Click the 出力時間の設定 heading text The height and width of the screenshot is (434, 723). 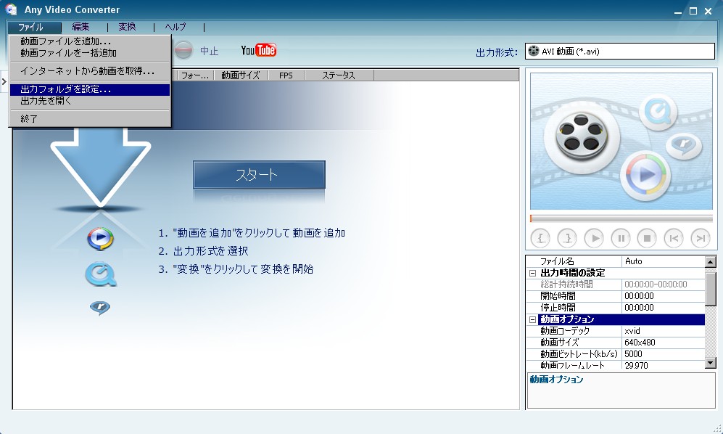pos(572,273)
